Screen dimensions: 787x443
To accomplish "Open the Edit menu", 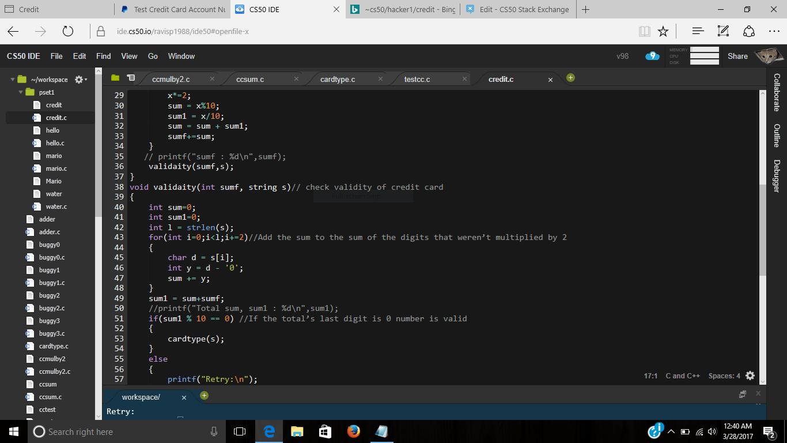I will tap(80, 56).
